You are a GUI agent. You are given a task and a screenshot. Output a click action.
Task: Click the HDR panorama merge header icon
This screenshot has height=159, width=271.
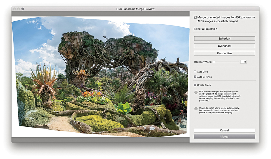click(x=195, y=17)
